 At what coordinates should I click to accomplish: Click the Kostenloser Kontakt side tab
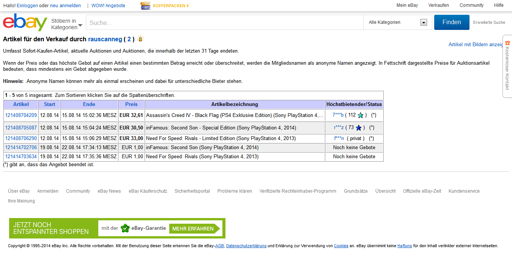(507, 66)
